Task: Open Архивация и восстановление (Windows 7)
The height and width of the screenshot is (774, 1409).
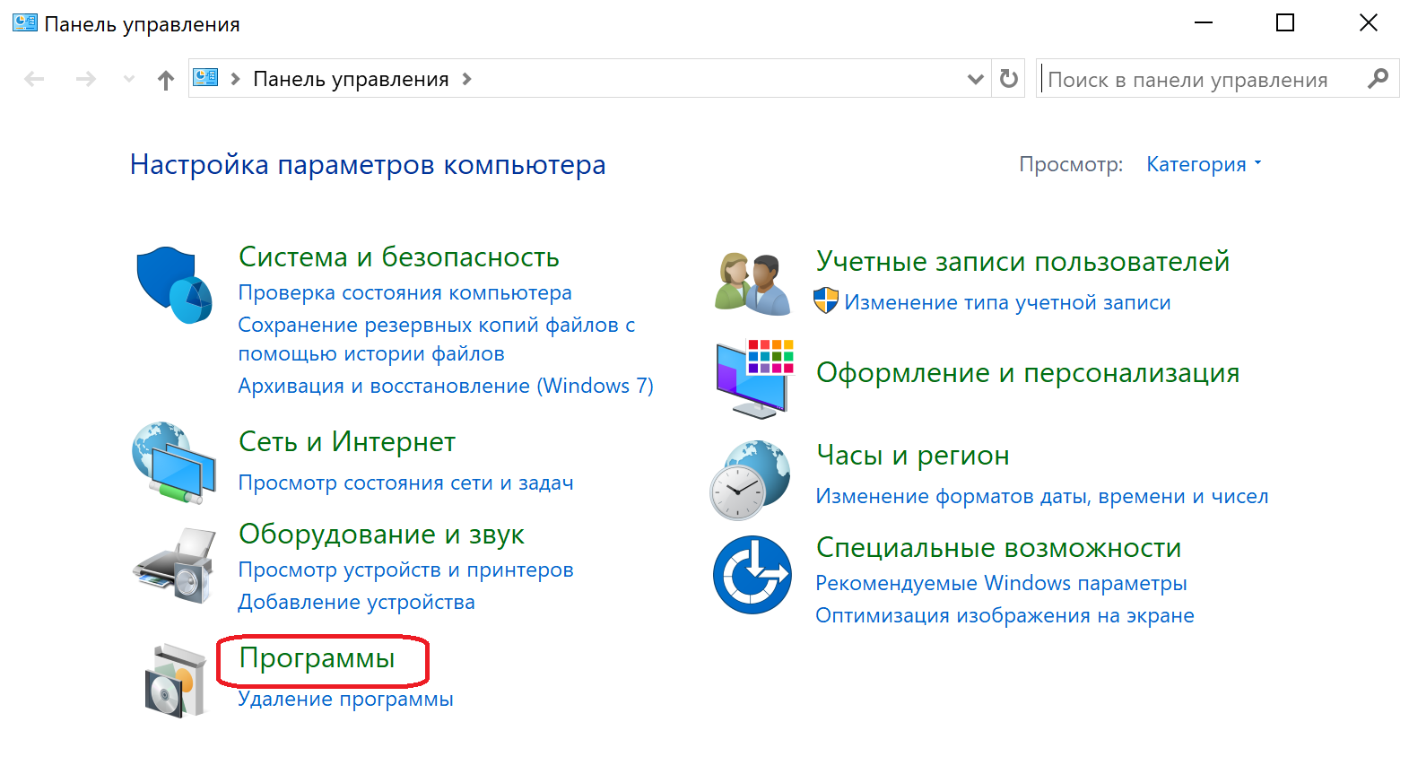Action: 446,386
